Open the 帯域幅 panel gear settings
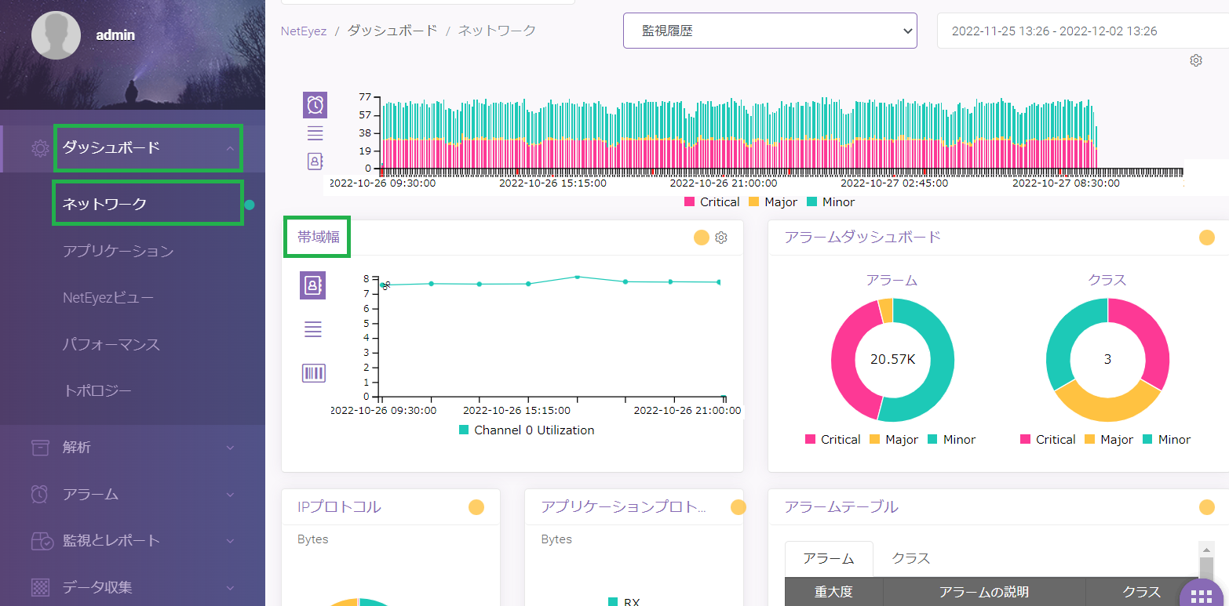Screen dimensions: 1229x606 click(721, 238)
